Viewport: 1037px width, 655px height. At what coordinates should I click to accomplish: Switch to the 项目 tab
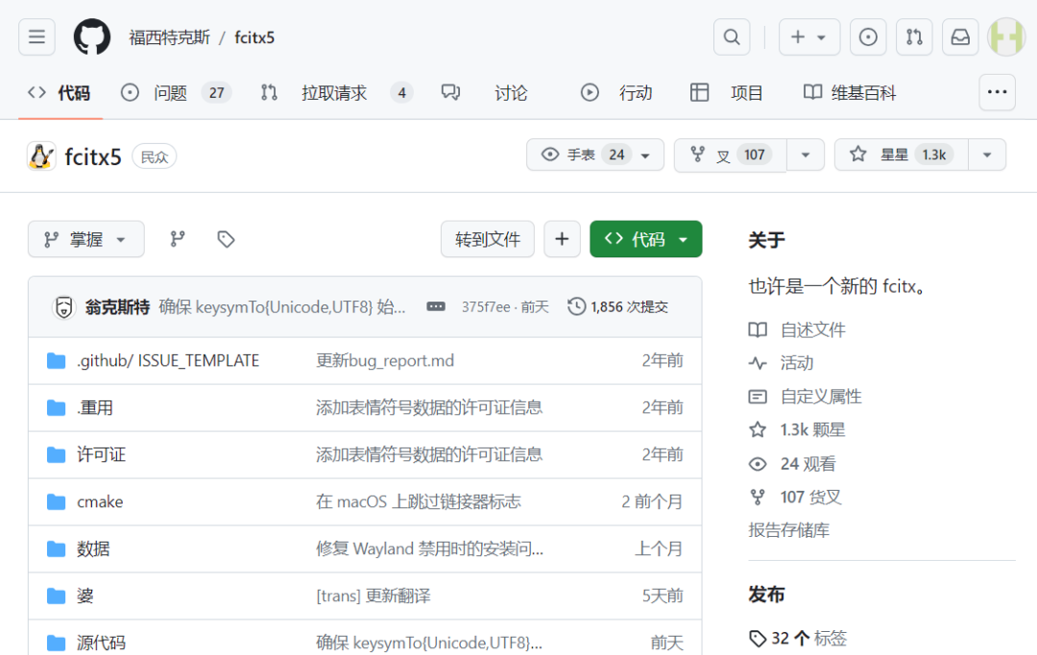pyautogui.click(x=726, y=92)
